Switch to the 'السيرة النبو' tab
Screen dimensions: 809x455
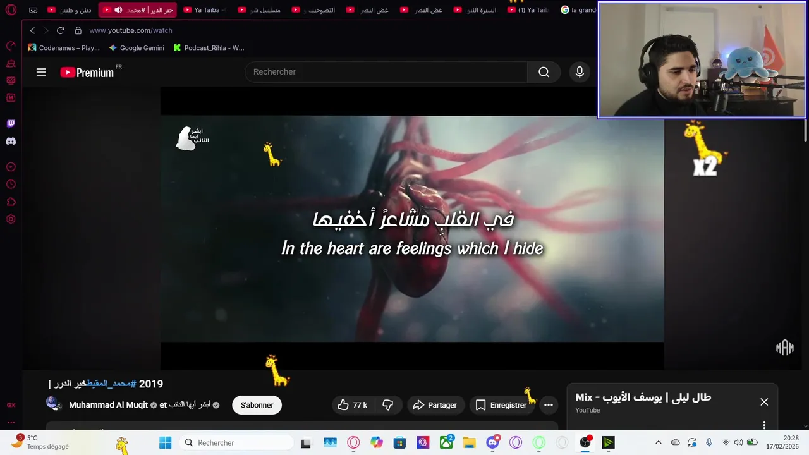point(476,10)
